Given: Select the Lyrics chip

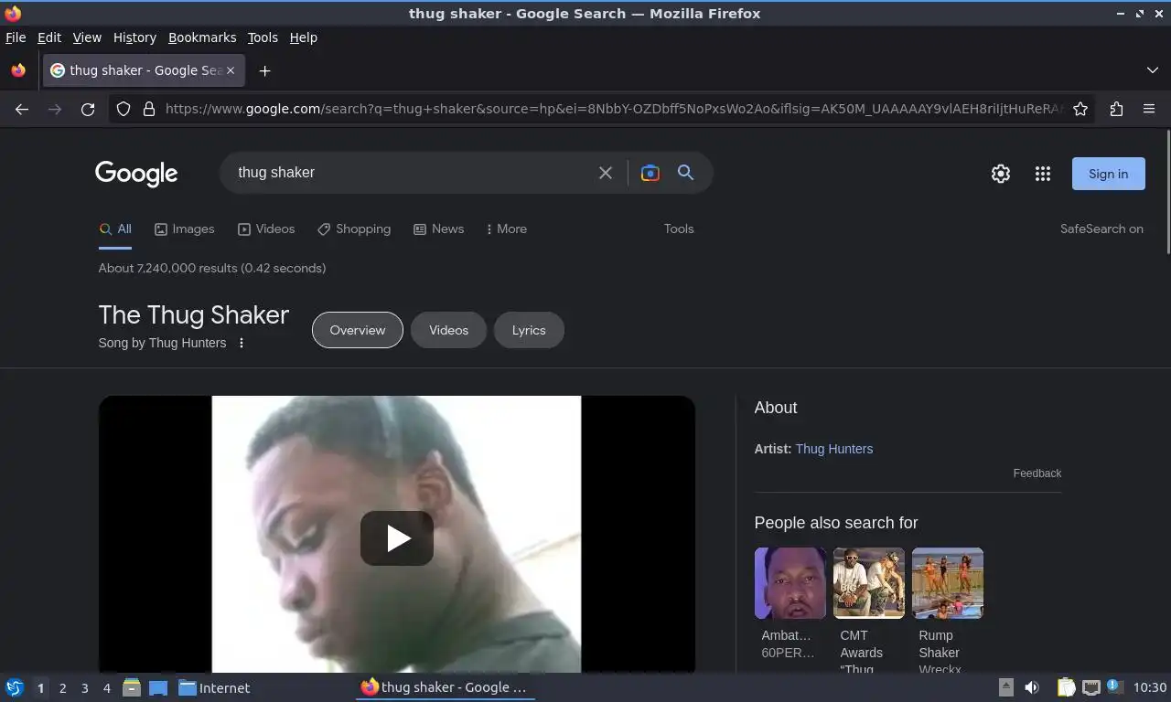Looking at the screenshot, I should [x=529, y=330].
